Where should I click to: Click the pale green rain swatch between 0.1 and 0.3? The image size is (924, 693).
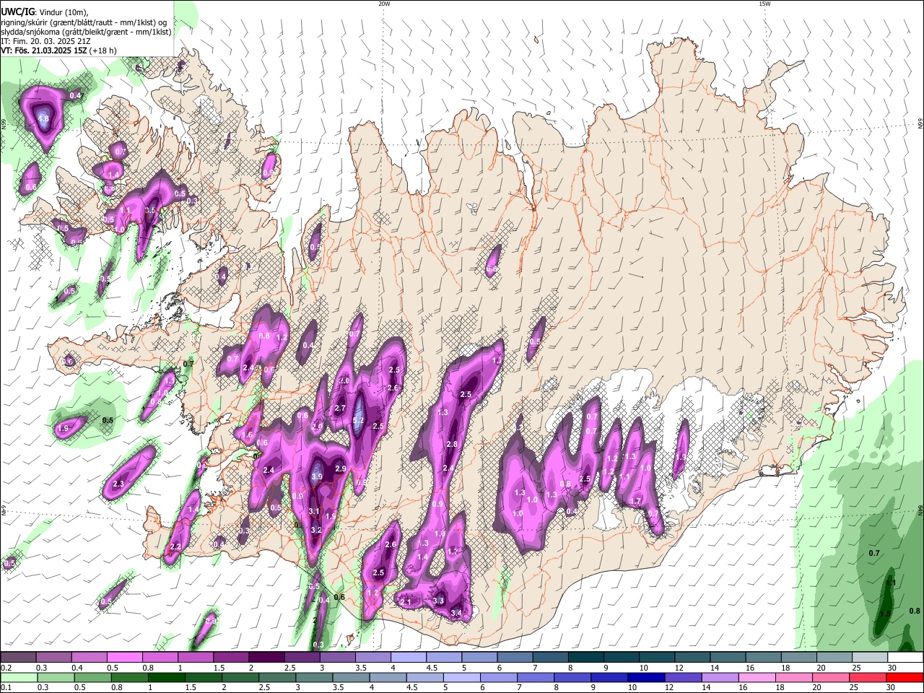(18, 677)
